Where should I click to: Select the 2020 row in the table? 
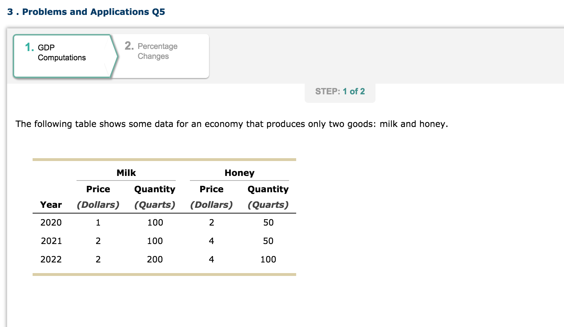coord(51,222)
